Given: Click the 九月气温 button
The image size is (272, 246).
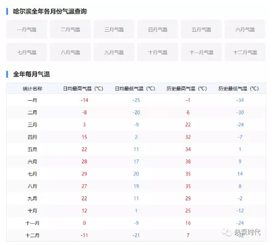Looking at the screenshot, I should click(114, 52).
